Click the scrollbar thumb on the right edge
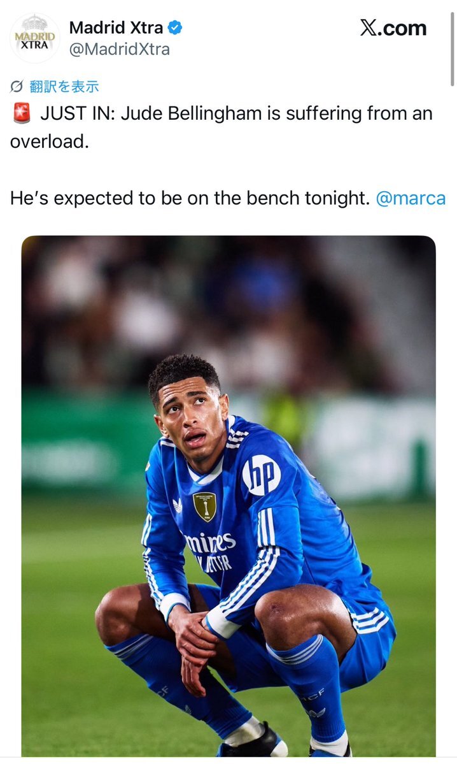This screenshot has height=764, width=457. [453, 45]
